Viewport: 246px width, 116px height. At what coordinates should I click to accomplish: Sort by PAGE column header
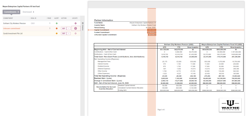coord(49,18)
